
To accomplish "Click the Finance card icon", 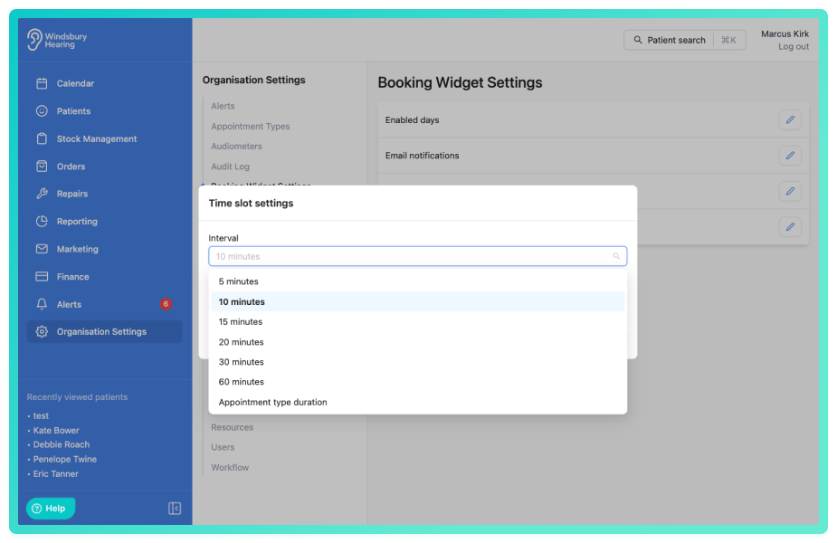I will [42, 277].
